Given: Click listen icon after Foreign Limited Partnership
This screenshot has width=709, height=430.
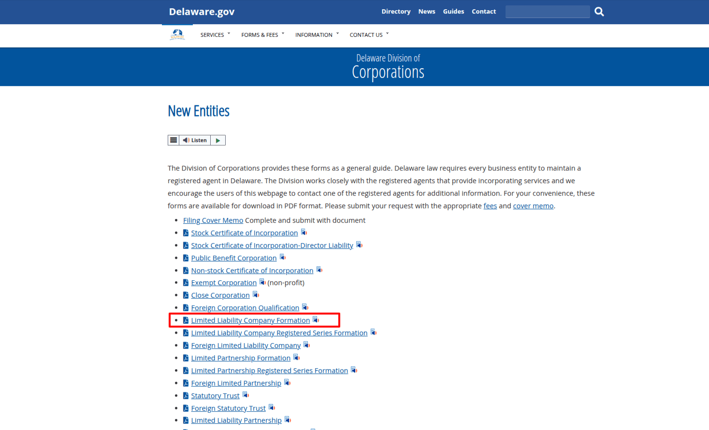Looking at the screenshot, I should 287,383.
